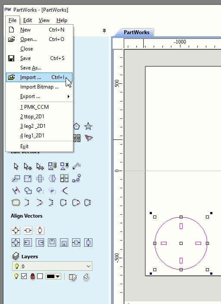Click Save As... in the File menu
221x304 pixels.
coord(31,68)
